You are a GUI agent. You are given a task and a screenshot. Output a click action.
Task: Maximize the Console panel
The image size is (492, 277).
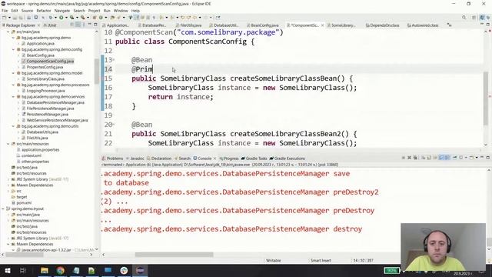(x=488, y=157)
